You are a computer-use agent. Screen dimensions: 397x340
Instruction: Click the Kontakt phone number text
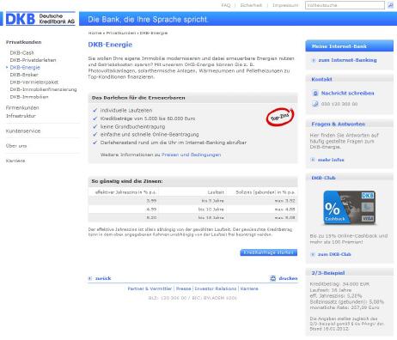339,104
